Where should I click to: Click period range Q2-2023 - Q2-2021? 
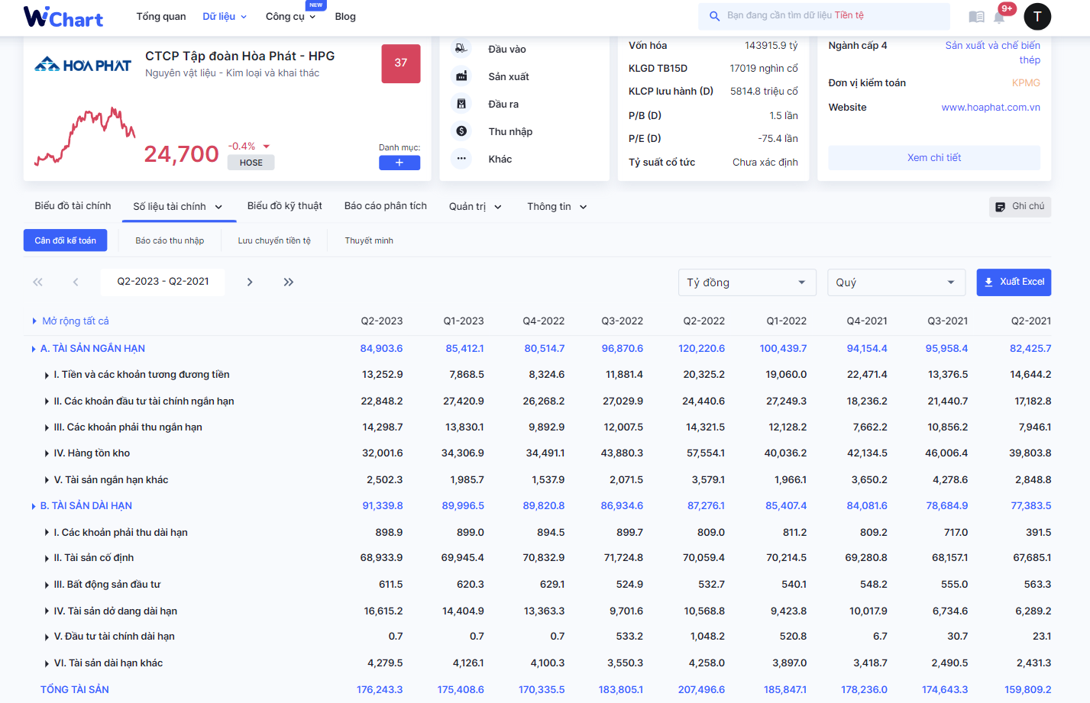(163, 282)
